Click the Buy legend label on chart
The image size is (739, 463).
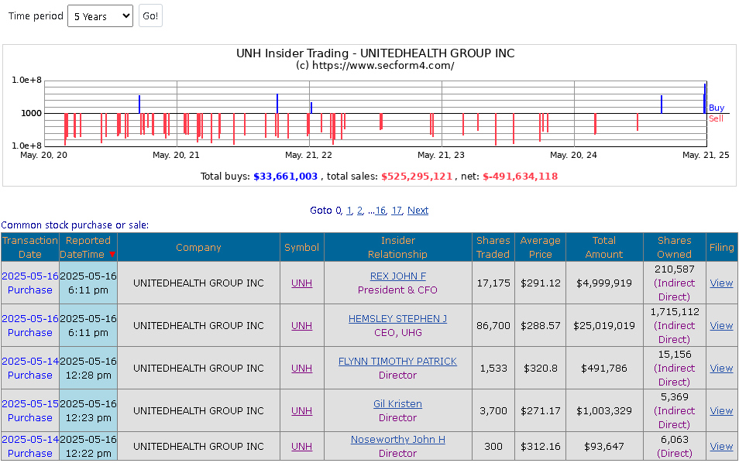(x=717, y=108)
